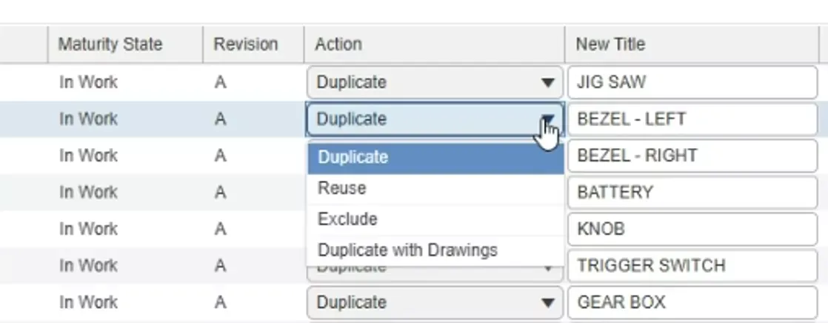Click the Action column header
The width and height of the screenshot is (828, 323).
[434, 44]
